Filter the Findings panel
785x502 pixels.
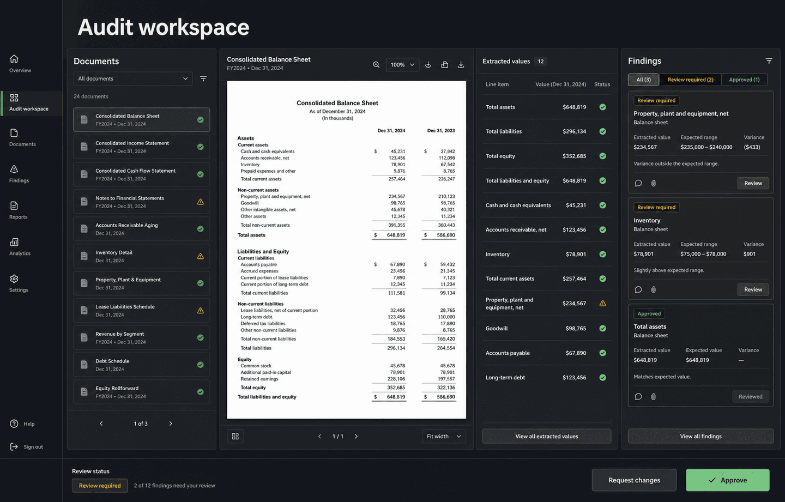tap(769, 61)
